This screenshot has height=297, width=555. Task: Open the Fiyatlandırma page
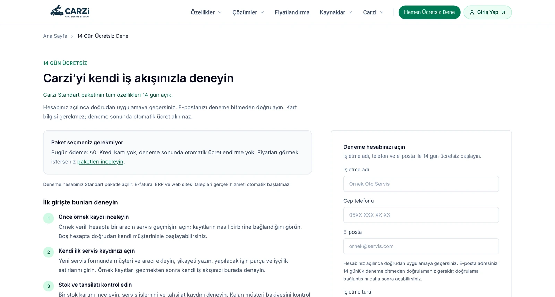pyautogui.click(x=292, y=12)
